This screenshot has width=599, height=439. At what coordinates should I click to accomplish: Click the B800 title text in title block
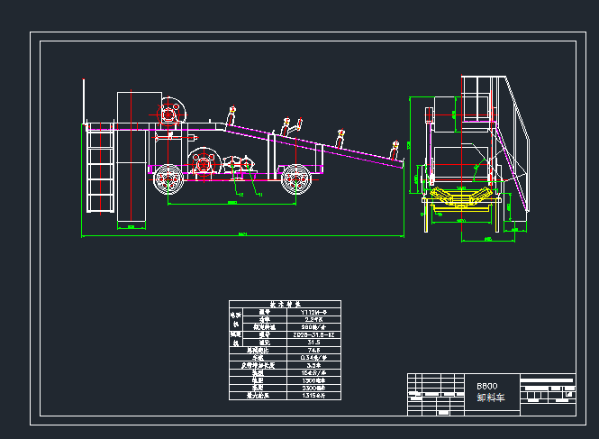pos(486,386)
